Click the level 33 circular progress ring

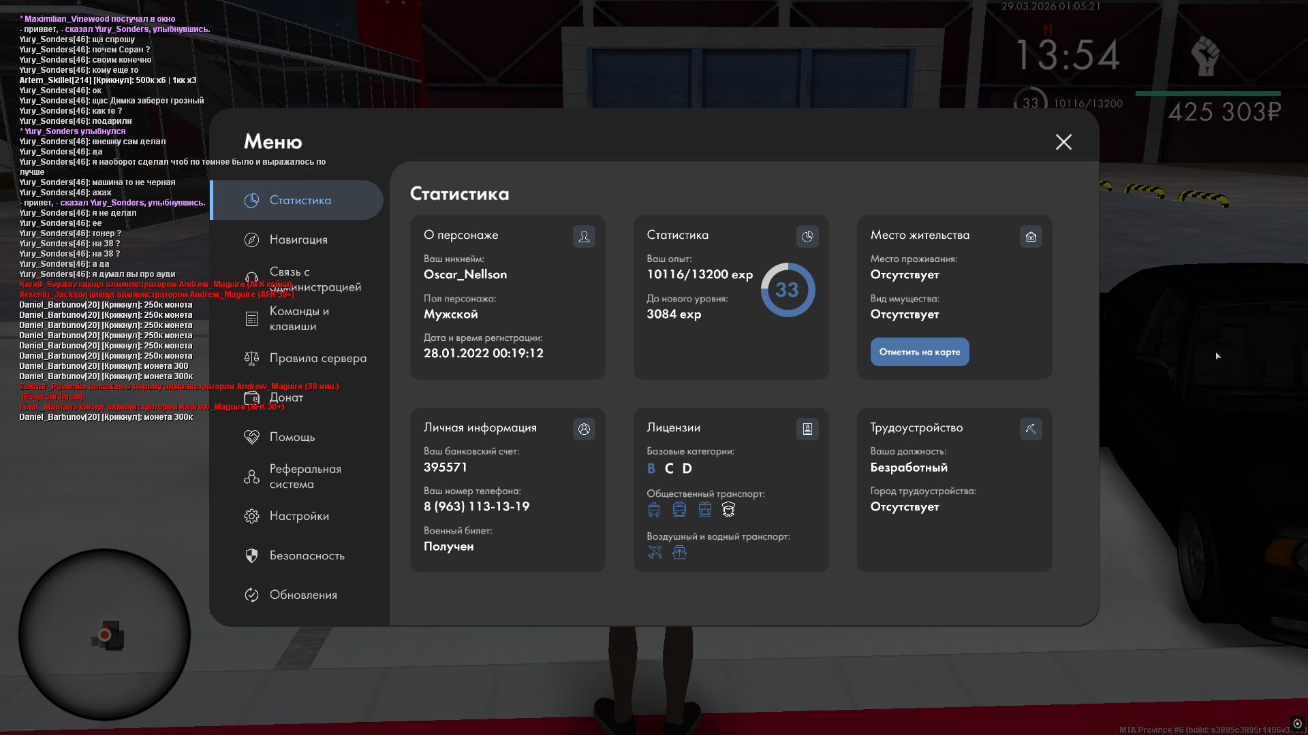tap(788, 290)
